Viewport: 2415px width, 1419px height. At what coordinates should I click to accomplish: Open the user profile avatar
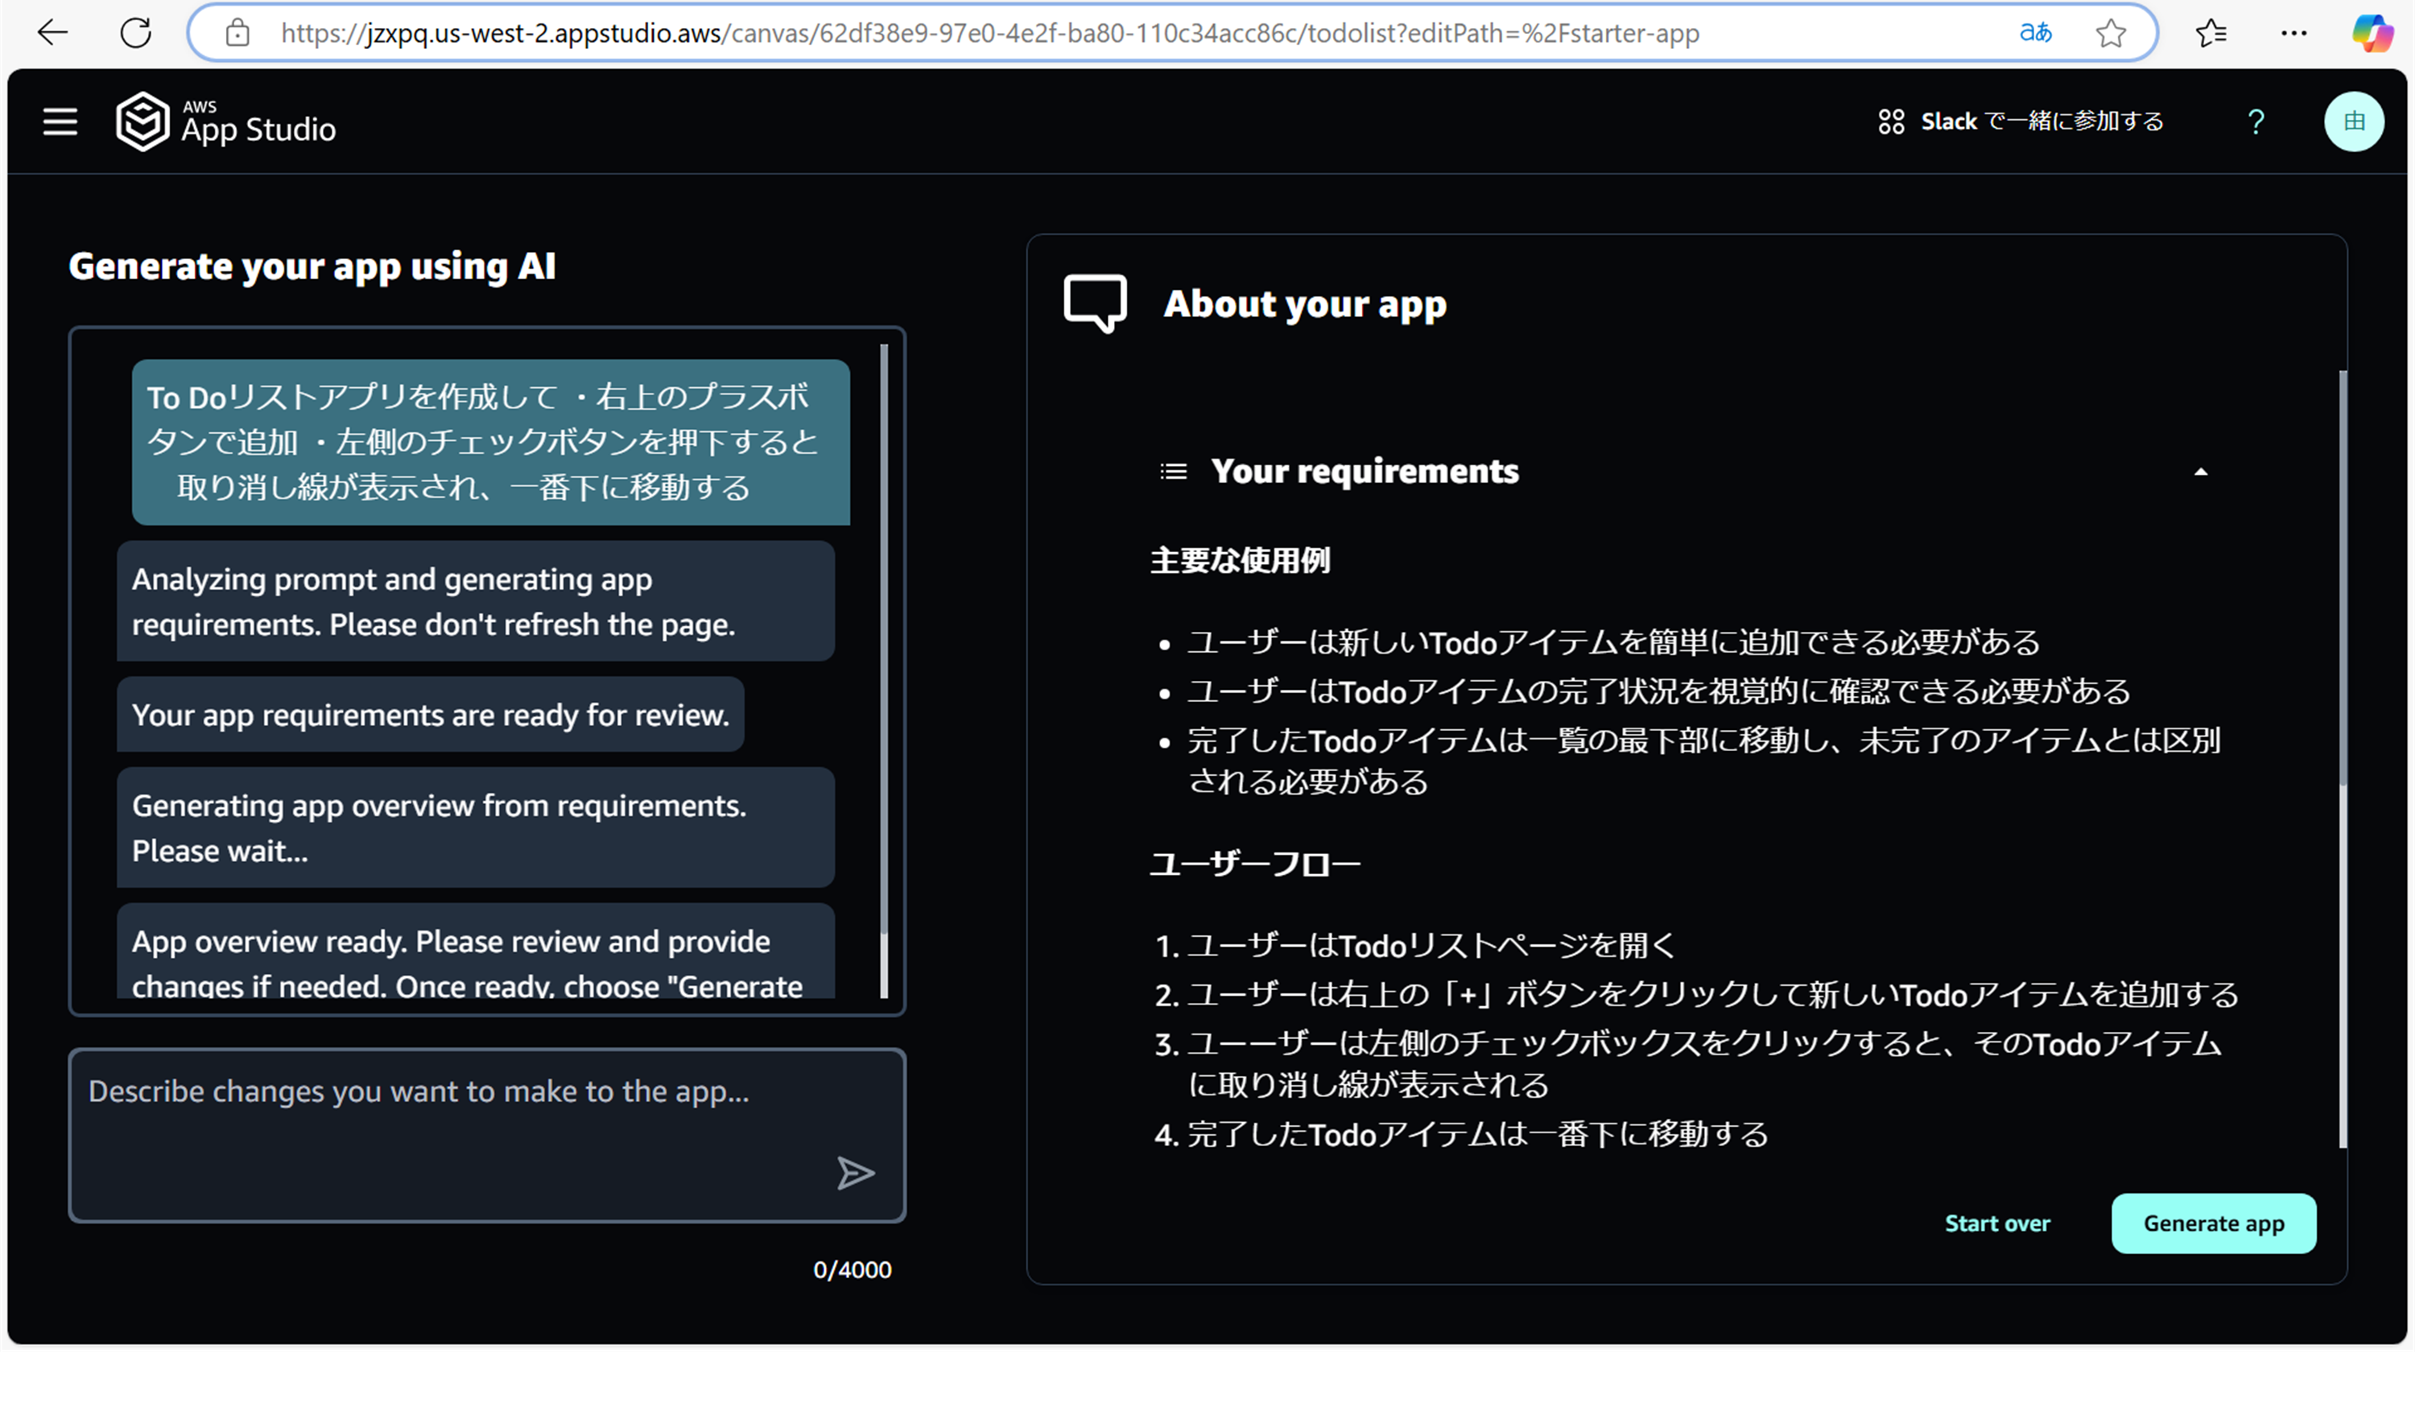[x=2353, y=122]
